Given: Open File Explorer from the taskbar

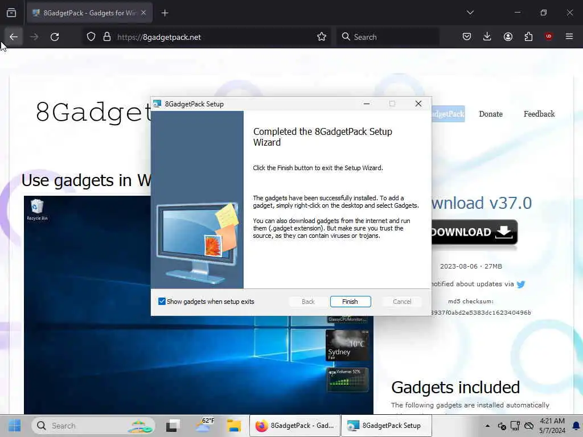Looking at the screenshot, I should [x=234, y=426].
